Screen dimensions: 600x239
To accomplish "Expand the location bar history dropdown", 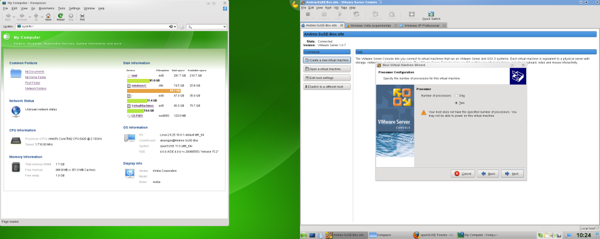I will tap(175, 27).
